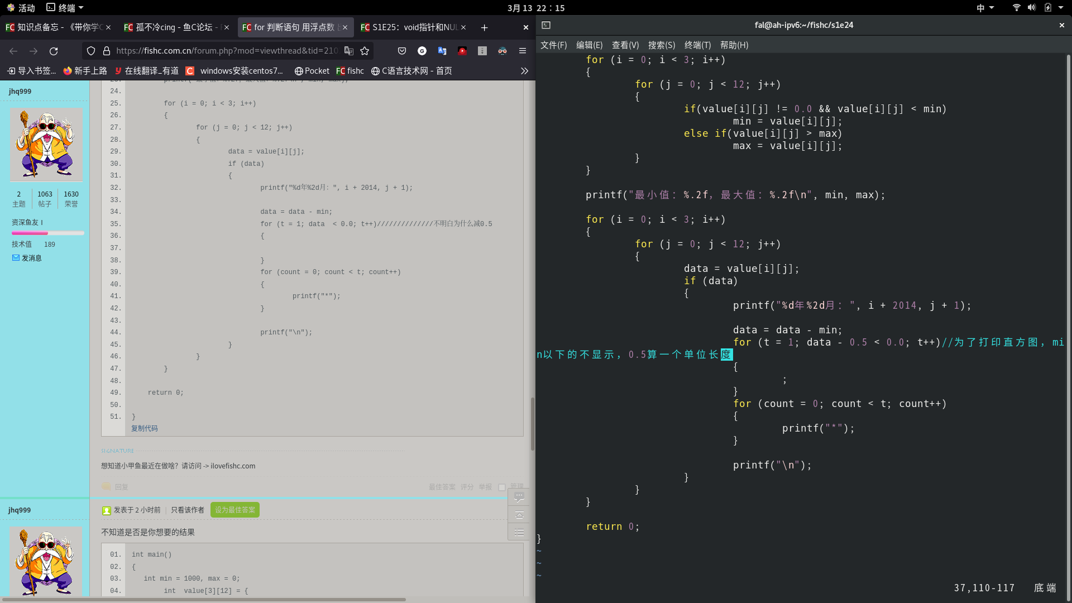Open the red video downloader extension
Image resolution: width=1072 pixels, height=603 pixels.
[x=462, y=51]
